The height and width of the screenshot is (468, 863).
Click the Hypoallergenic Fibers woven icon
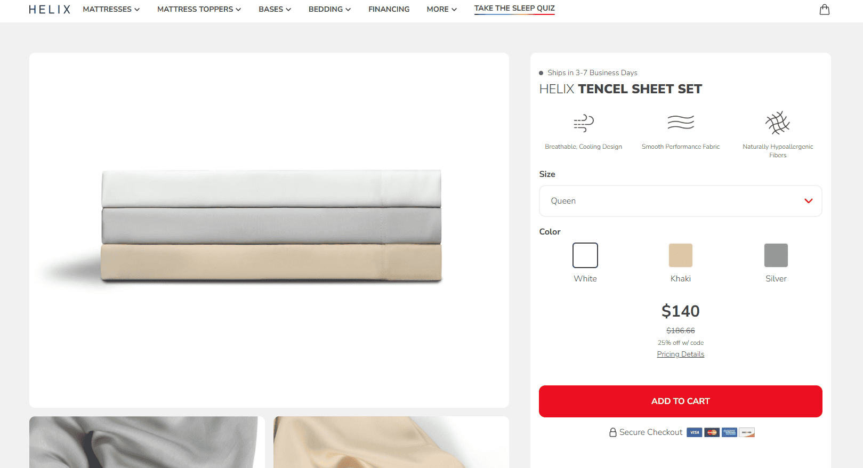(778, 123)
